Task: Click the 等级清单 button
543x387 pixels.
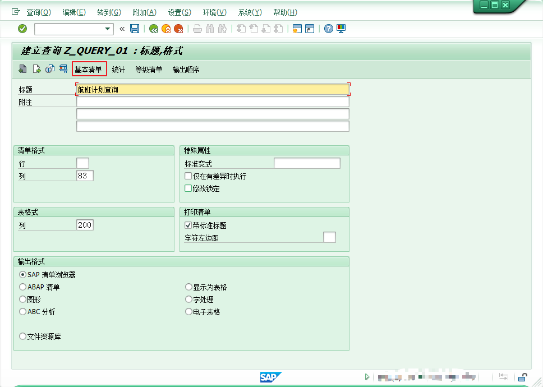Action: pos(149,70)
